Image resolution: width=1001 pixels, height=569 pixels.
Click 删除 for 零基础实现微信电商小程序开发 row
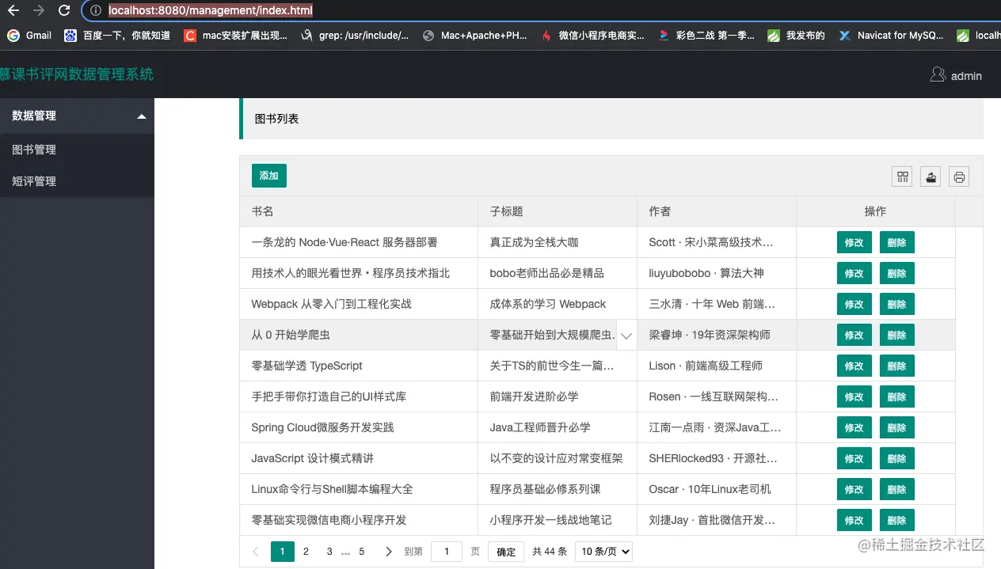point(897,520)
